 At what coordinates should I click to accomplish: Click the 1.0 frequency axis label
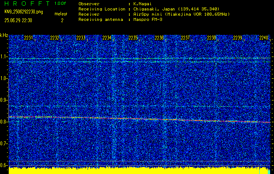pyautogui.click(x=4, y=79)
